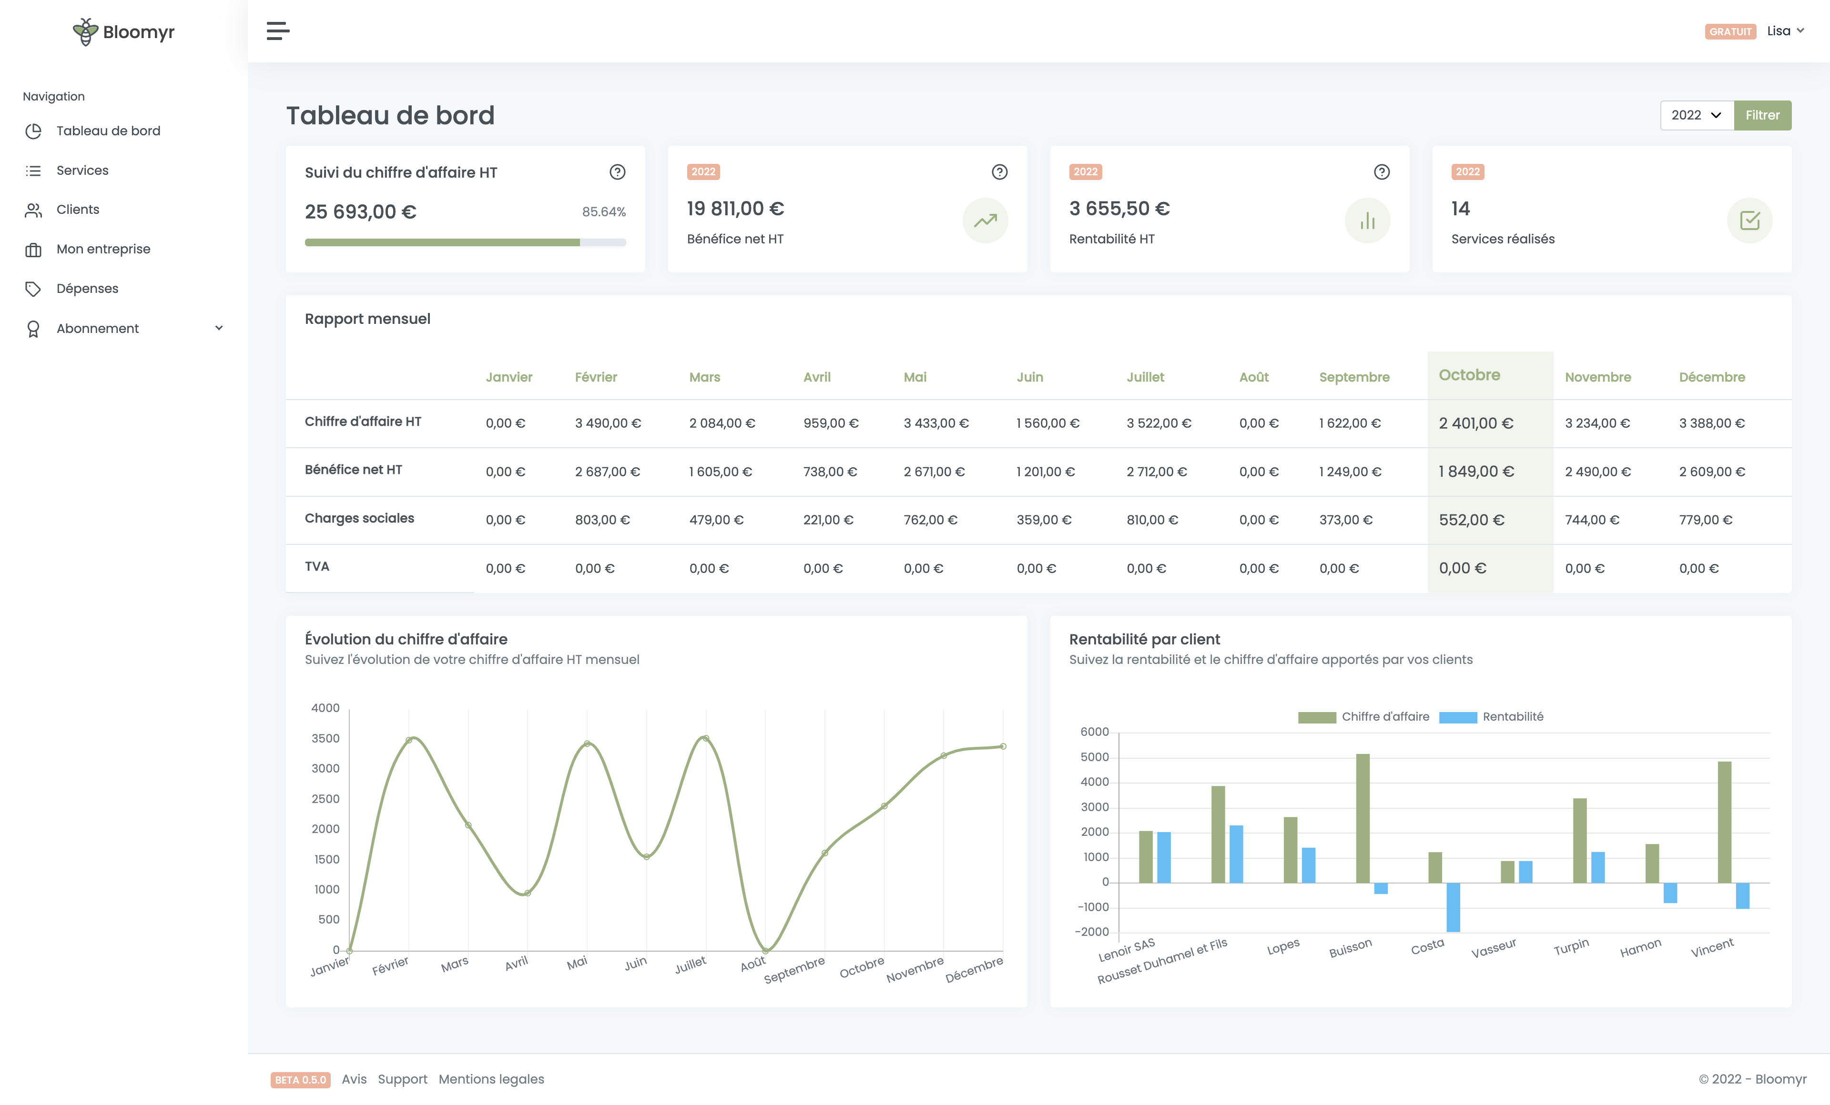Image resolution: width=1830 pixels, height=1105 pixels.
Task: Click the 3 490,00 € Février revenue cell
Action: click(608, 423)
